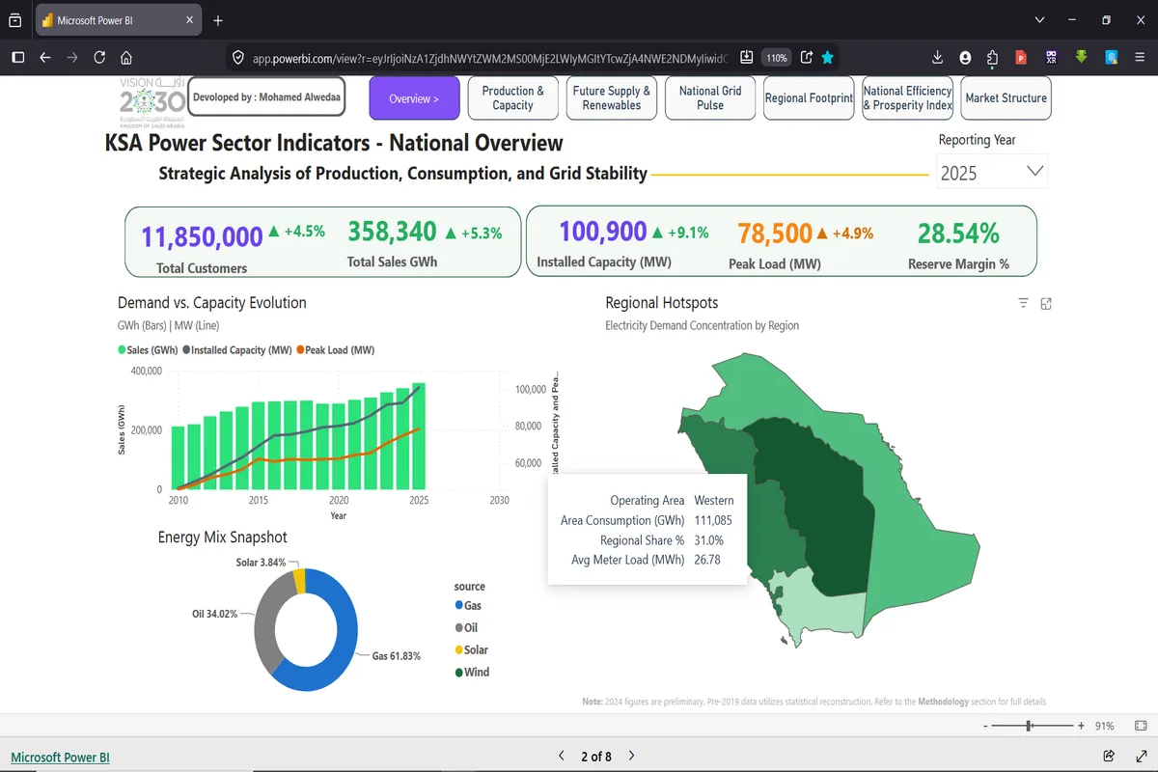Click the blue bookmark star icon
The height and width of the screenshot is (772, 1158).
827,58
